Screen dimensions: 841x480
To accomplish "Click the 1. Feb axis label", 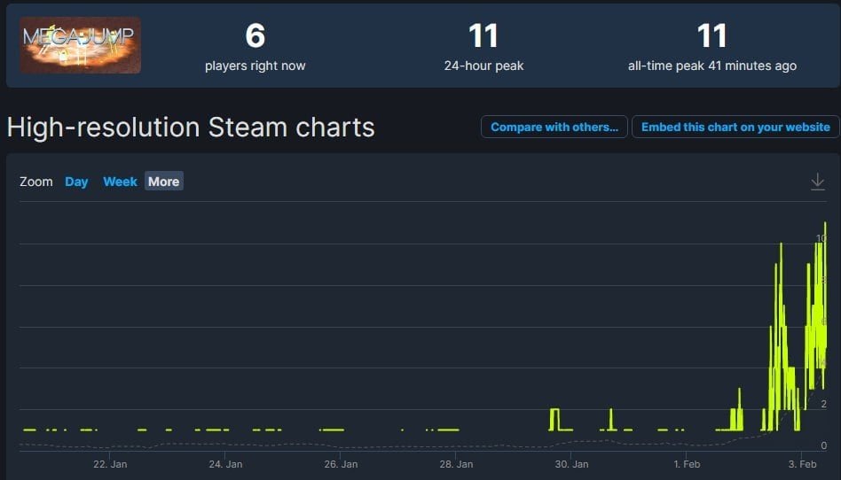I will tap(687, 464).
